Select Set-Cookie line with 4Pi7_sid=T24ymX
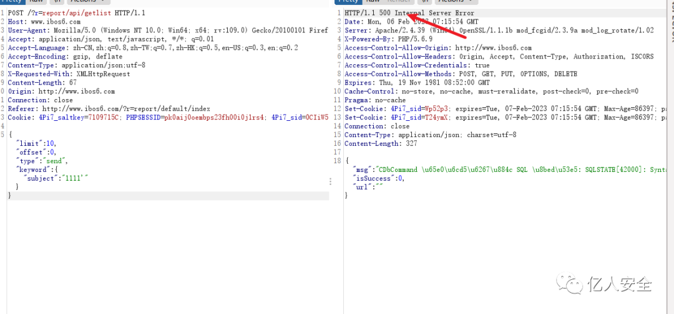674x314 pixels. [506, 118]
